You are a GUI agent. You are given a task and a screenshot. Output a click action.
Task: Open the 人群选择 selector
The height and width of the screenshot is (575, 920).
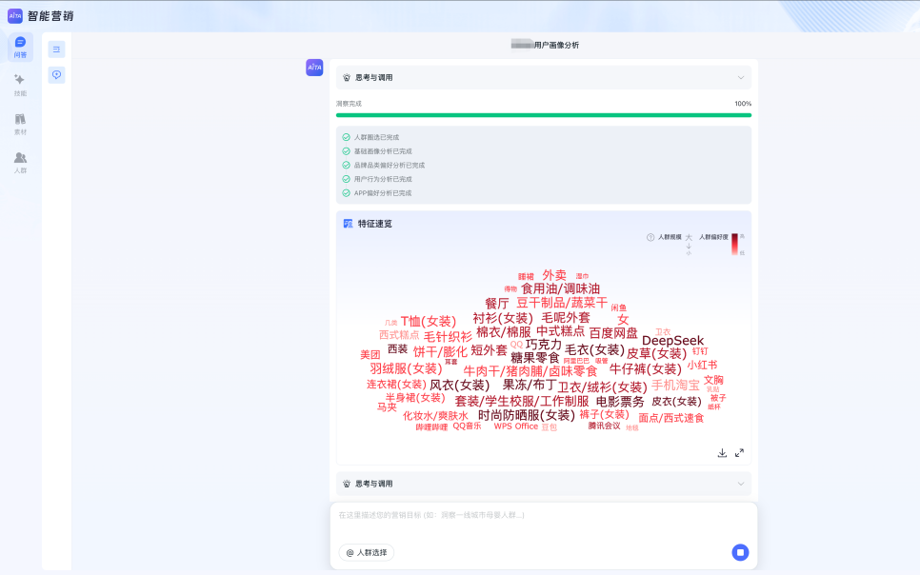367,552
